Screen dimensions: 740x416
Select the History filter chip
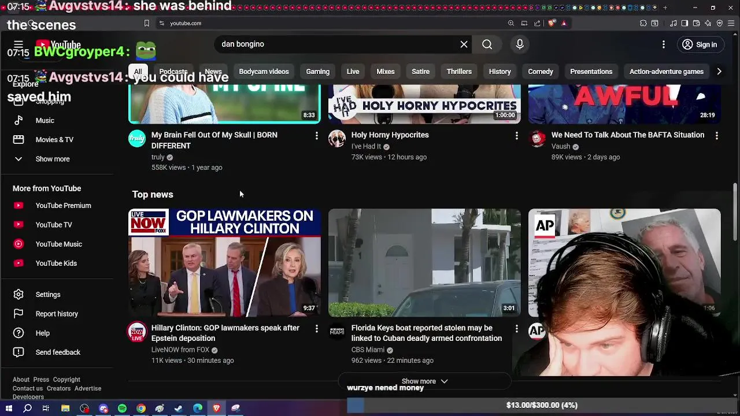click(499, 72)
